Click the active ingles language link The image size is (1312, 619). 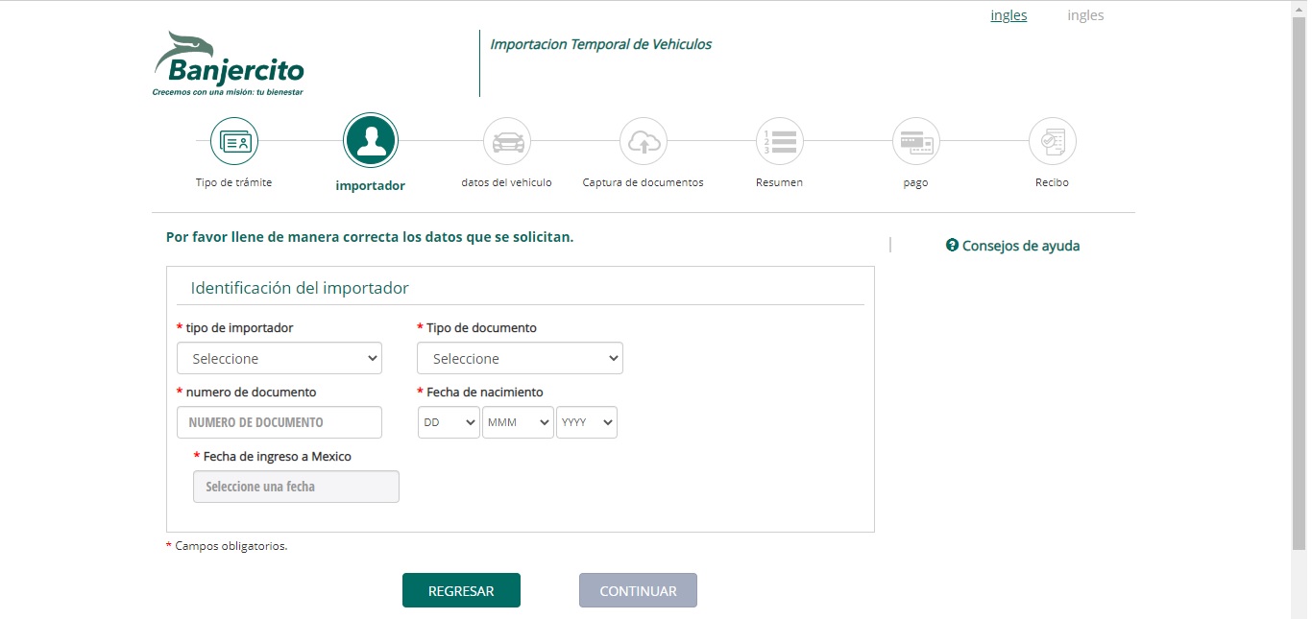[x=1008, y=15]
